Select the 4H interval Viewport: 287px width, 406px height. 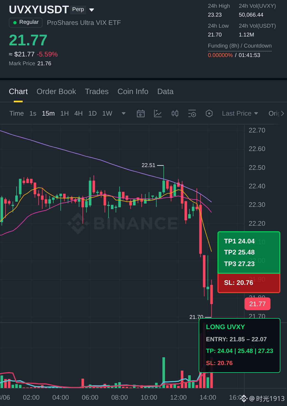tap(78, 113)
